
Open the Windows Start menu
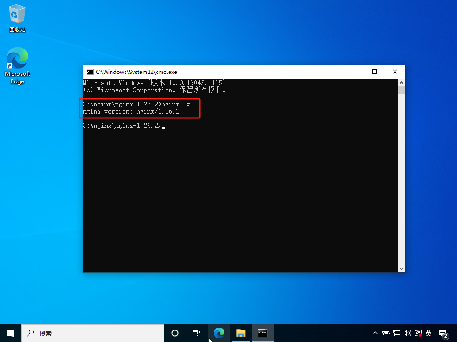pyautogui.click(x=11, y=333)
